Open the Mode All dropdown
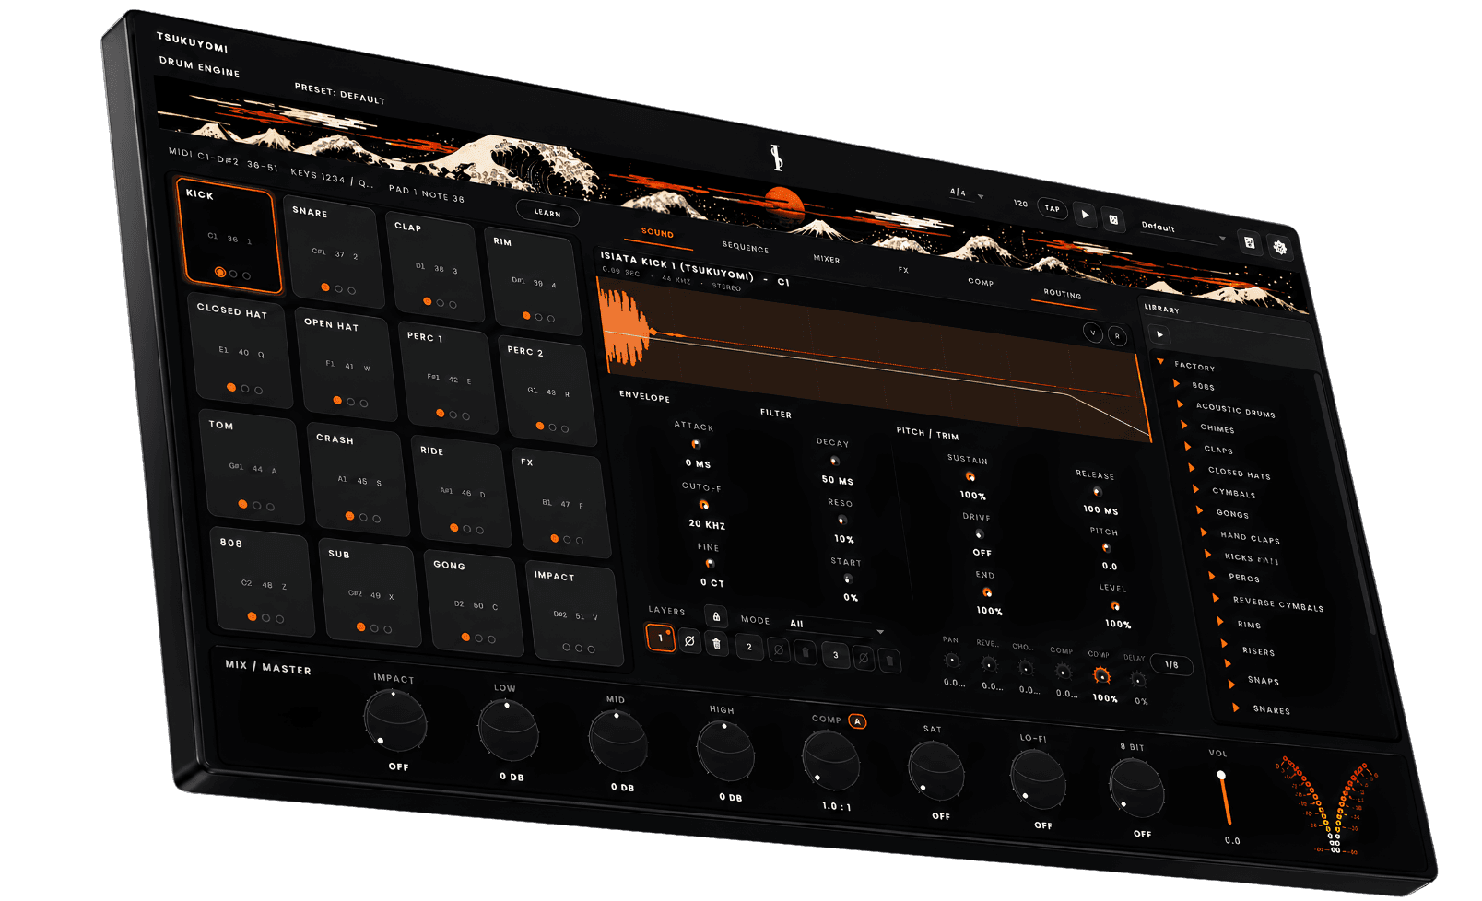Screen dimensions: 1482x901 click(836, 626)
